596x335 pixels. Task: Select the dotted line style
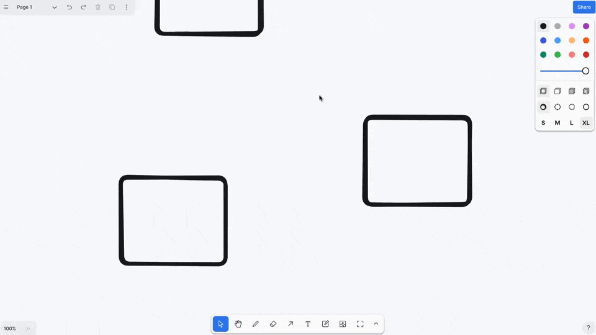coord(572,107)
